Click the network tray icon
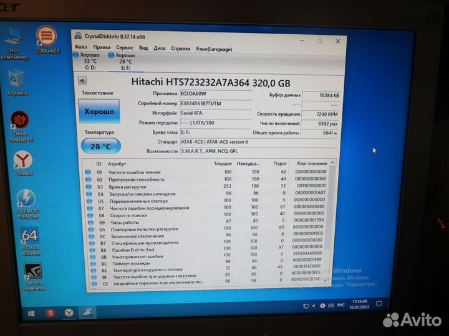The image size is (449, 336). [306, 306]
